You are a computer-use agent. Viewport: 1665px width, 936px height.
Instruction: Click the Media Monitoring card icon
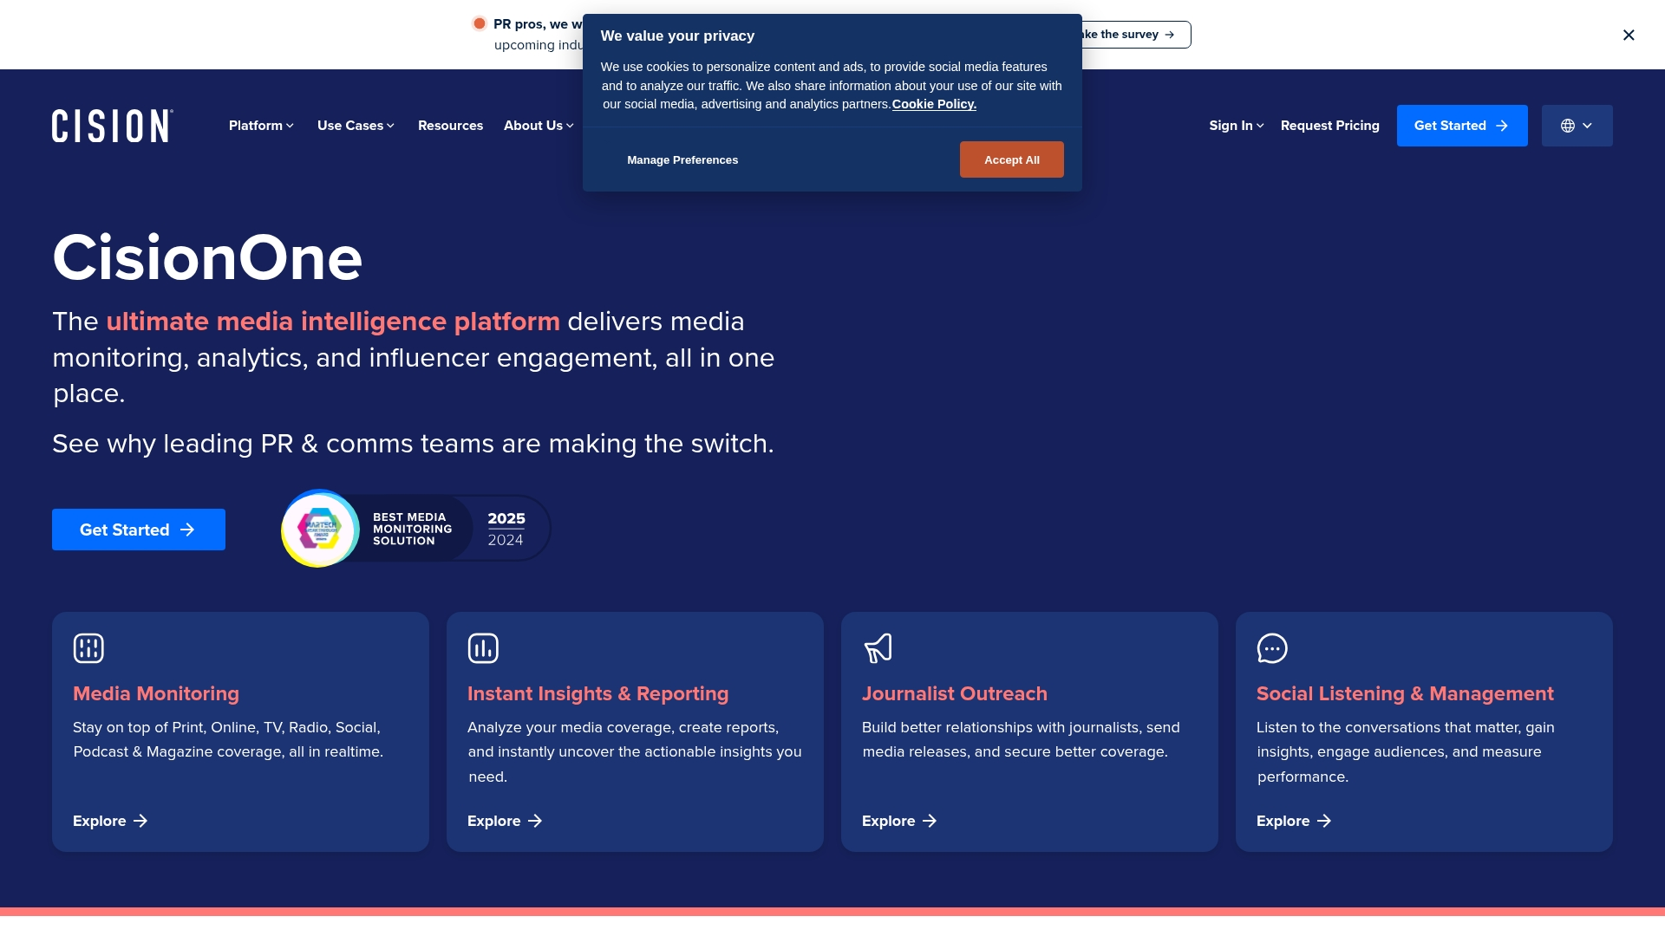tap(88, 648)
